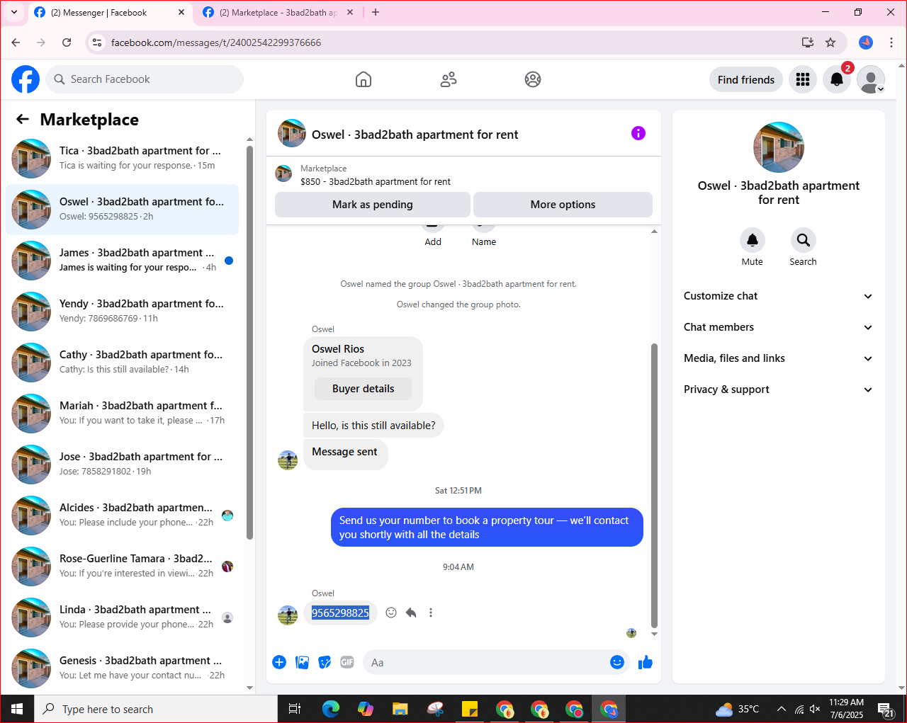This screenshot has height=723, width=907.
Task: Expand Chat members section
Action: pos(778,327)
